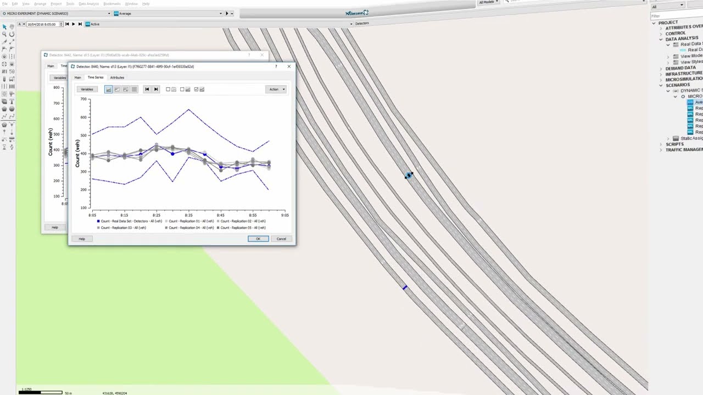Image resolution: width=703 pixels, height=395 pixels.
Task: Click the date-time field 16/04/2016 8:05:00
Action: point(44,24)
